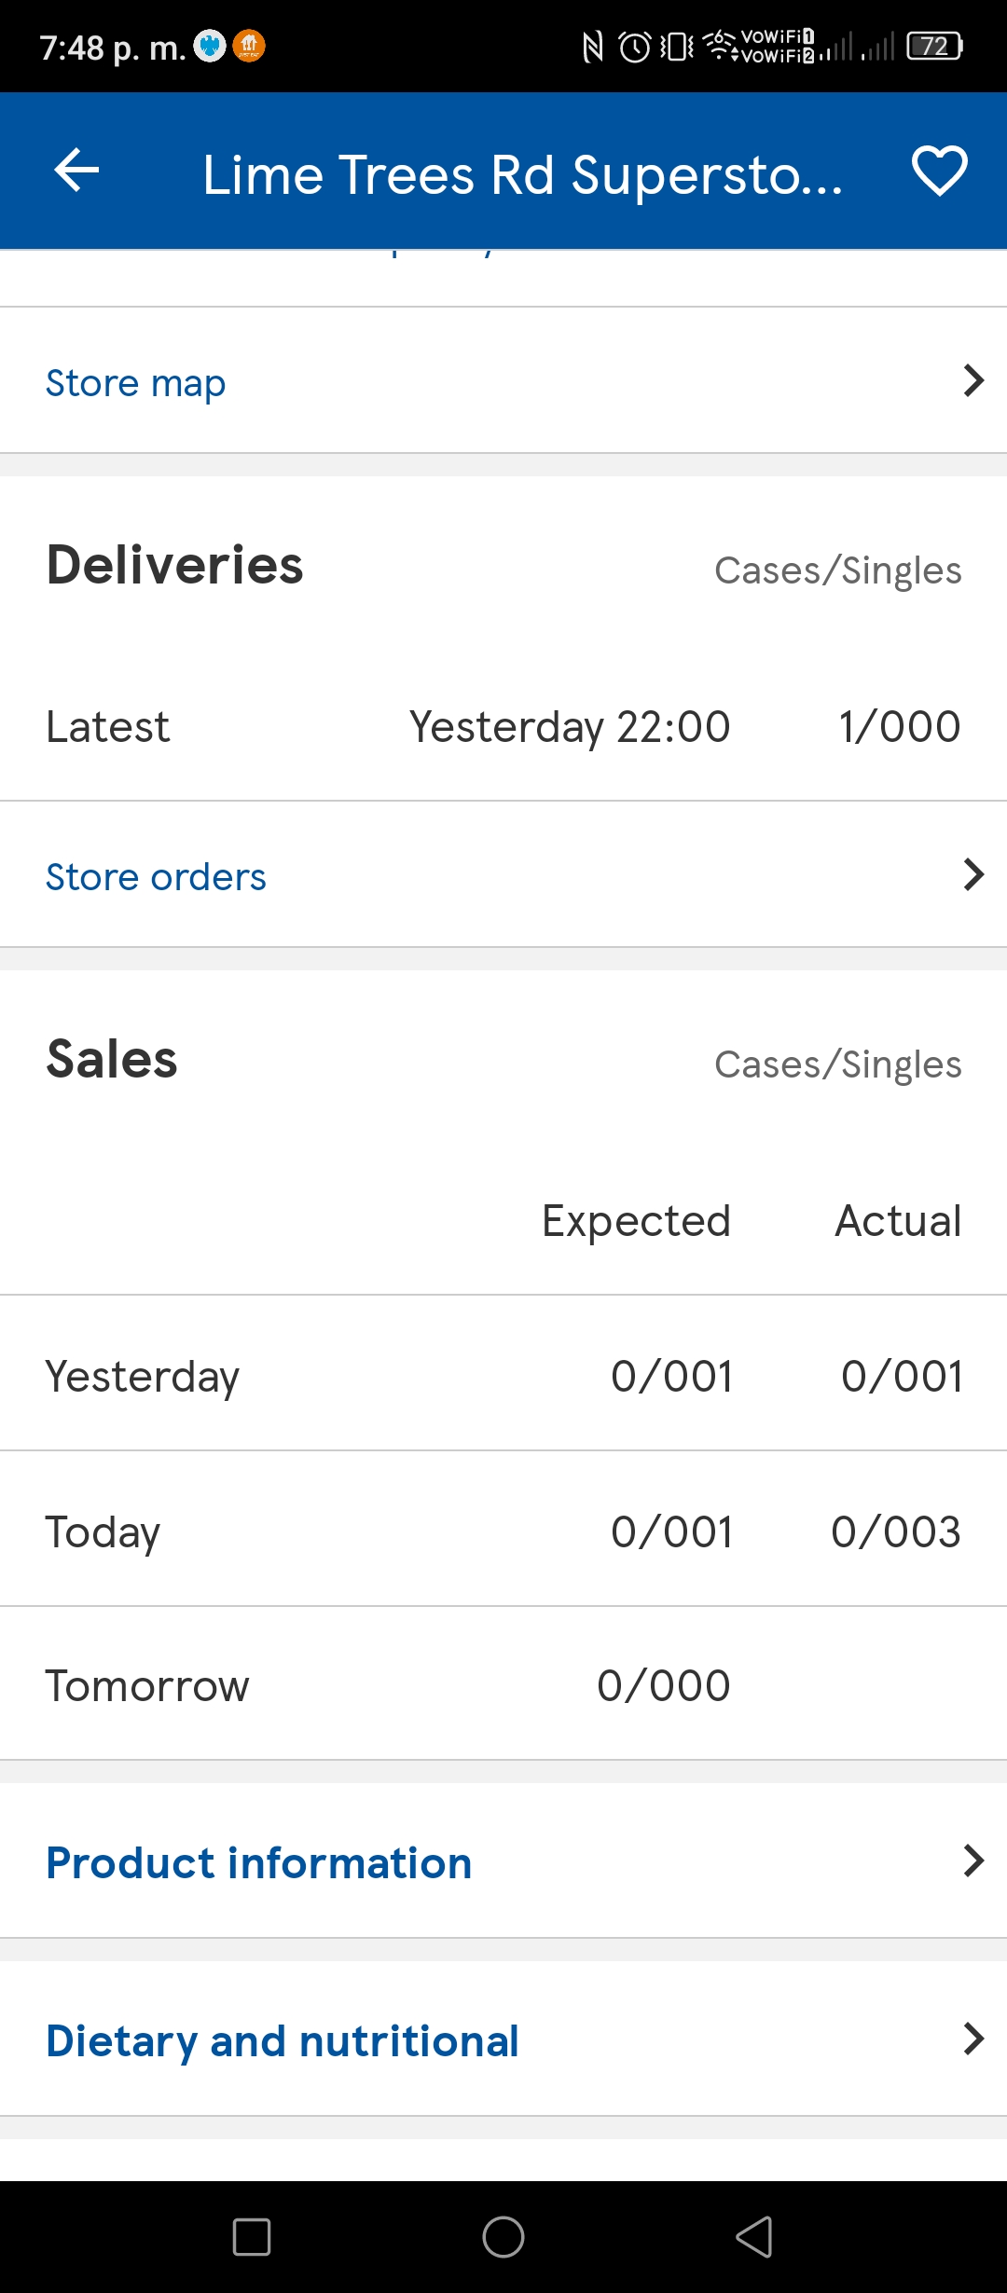Tap Android recent apps square button
This screenshot has height=2293, width=1007.
[252, 2236]
